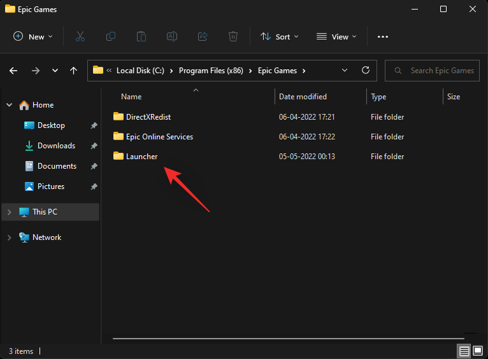Image resolution: width=488 pixels, height=359 pixels.
Task: Click the Rename icon in toolbar
Action: [x=172, y=37]
